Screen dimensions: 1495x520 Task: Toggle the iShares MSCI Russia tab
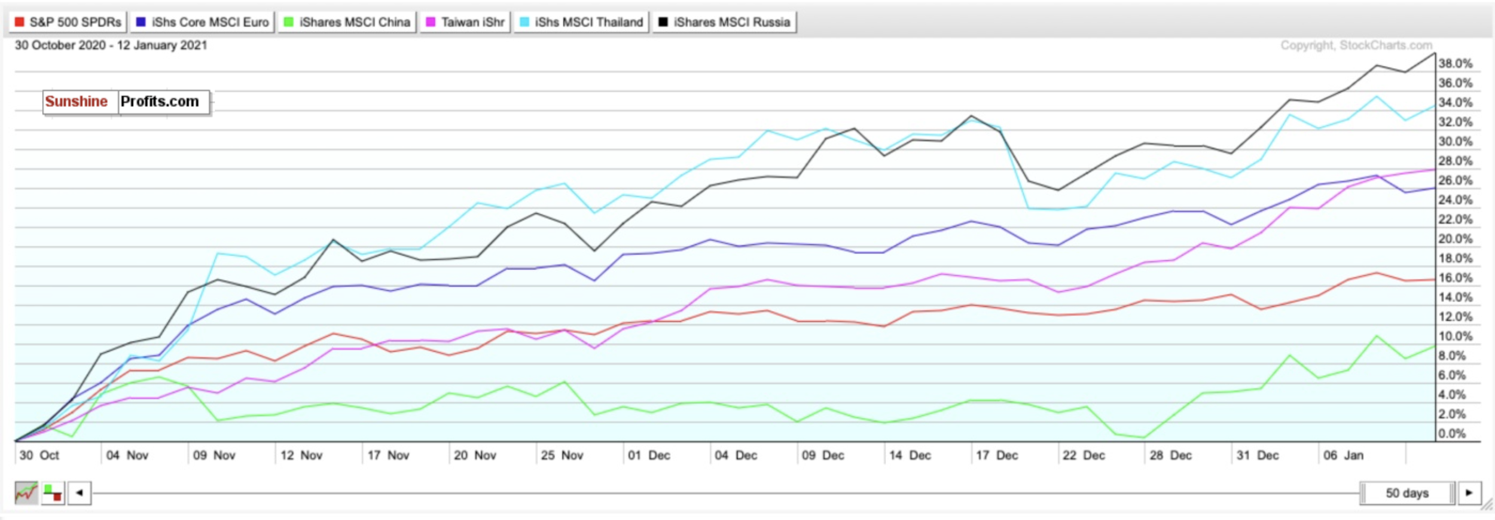click(724, 22)
